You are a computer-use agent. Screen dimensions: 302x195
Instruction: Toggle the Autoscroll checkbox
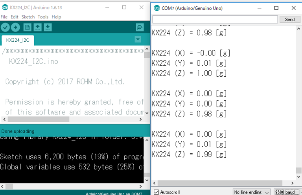coord(157,192)
